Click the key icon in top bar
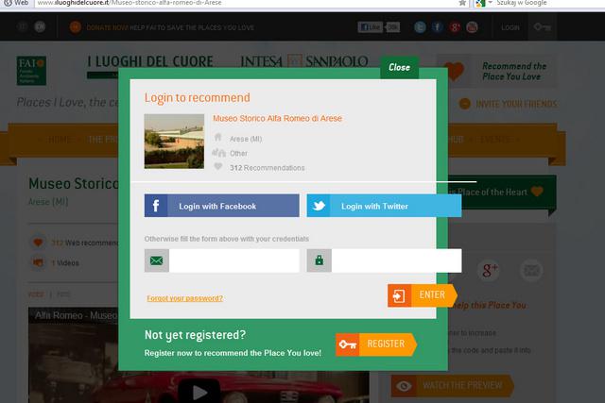605x403 pixels. click(542, 27)
